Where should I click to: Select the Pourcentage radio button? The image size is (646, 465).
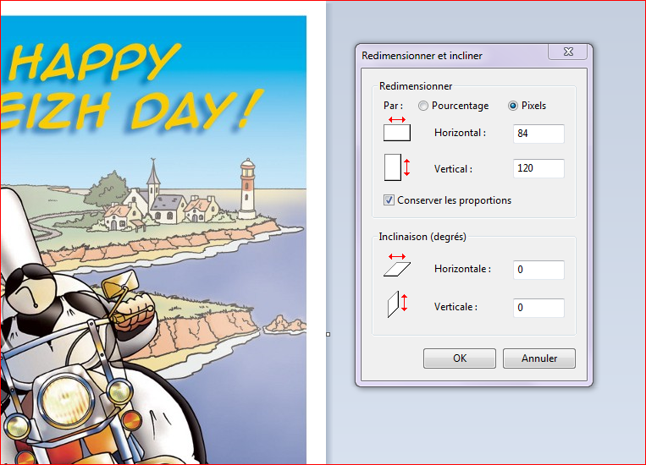pos(423,106)
